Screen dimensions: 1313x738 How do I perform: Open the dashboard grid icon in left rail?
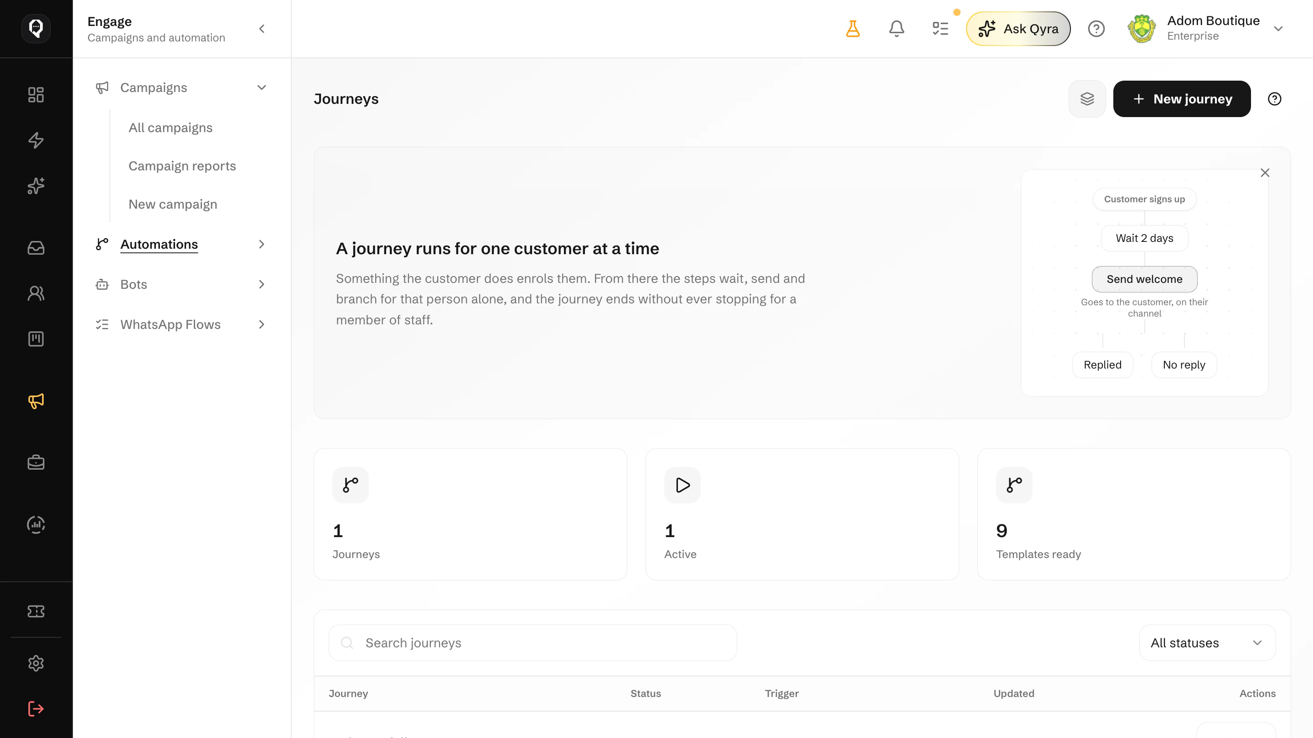(x=36, y=95)
